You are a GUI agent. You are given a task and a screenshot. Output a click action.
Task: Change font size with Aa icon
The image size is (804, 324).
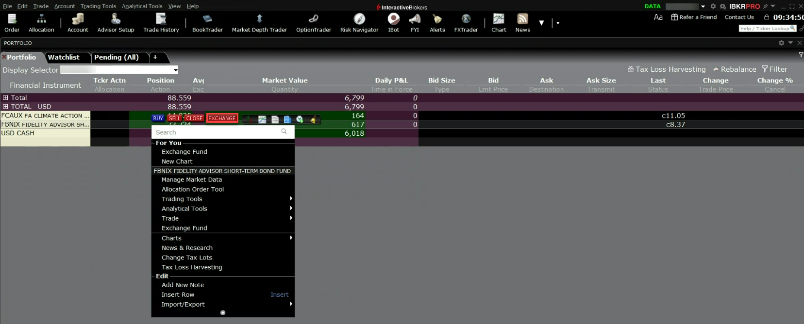coord(658,17)
